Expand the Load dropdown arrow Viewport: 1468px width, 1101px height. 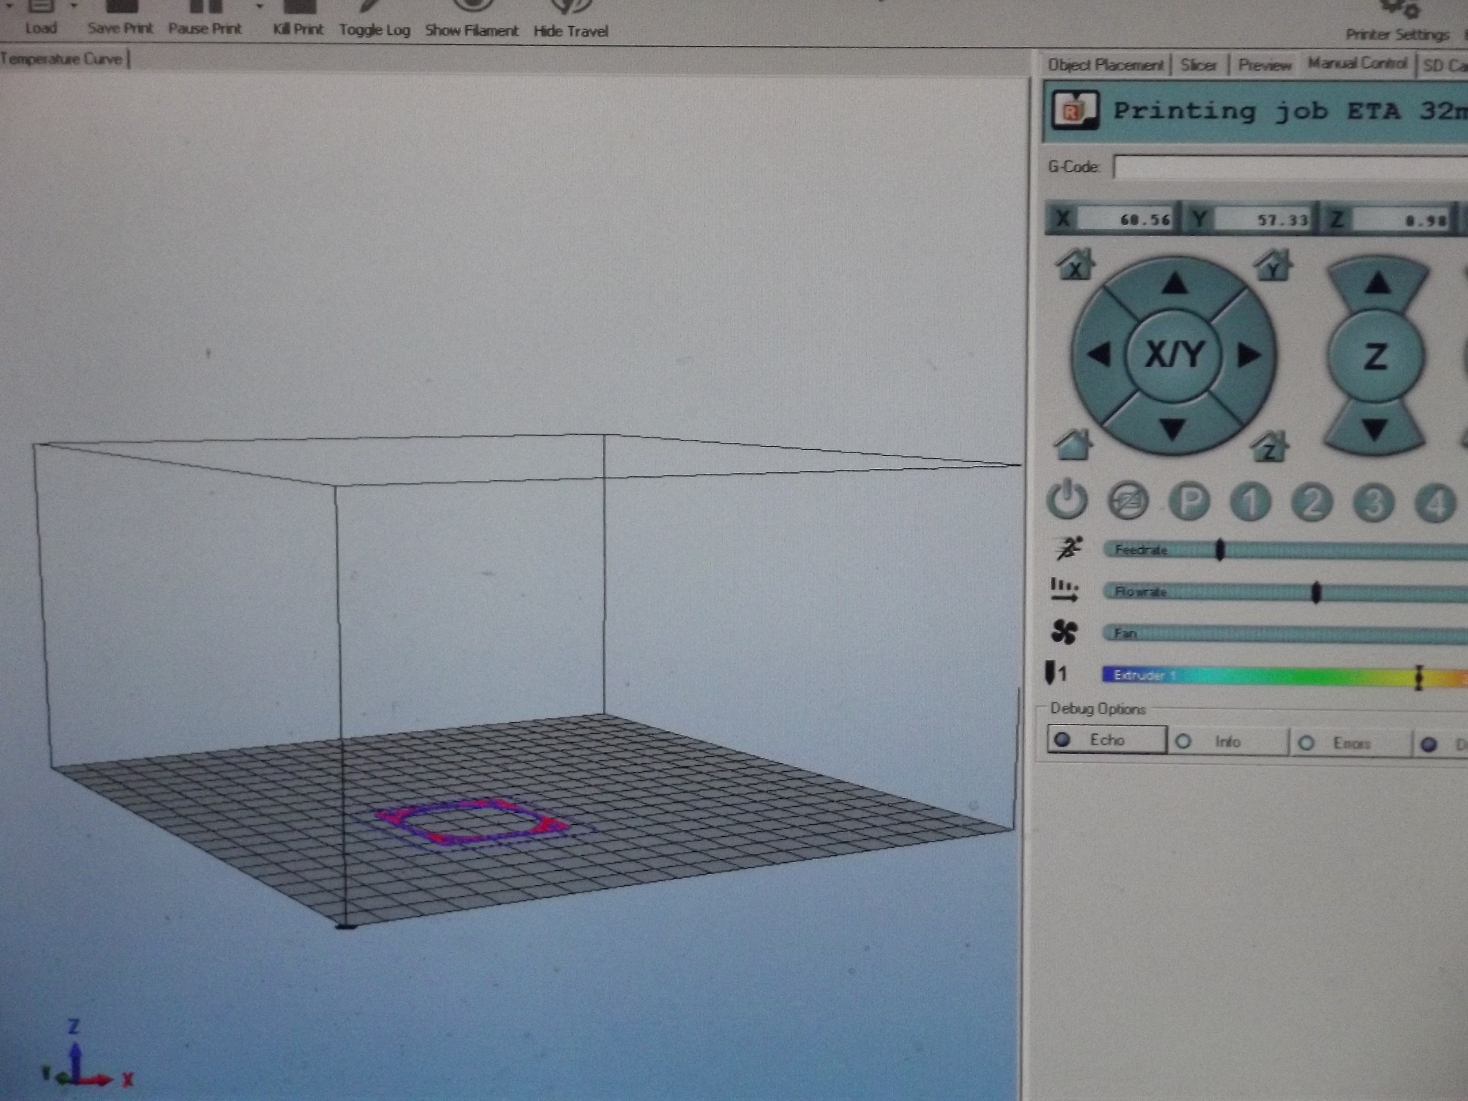(74, 5)
